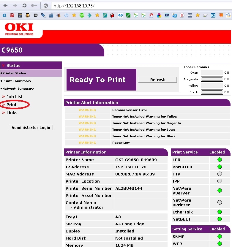Click the 'Paper Low' warning text
Viewport: 232px width, 247px height.
click(121, 142)
